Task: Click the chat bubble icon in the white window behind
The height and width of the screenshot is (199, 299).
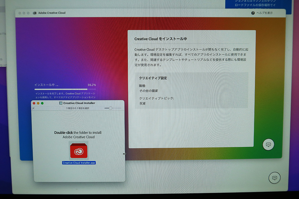Action: 274,178
